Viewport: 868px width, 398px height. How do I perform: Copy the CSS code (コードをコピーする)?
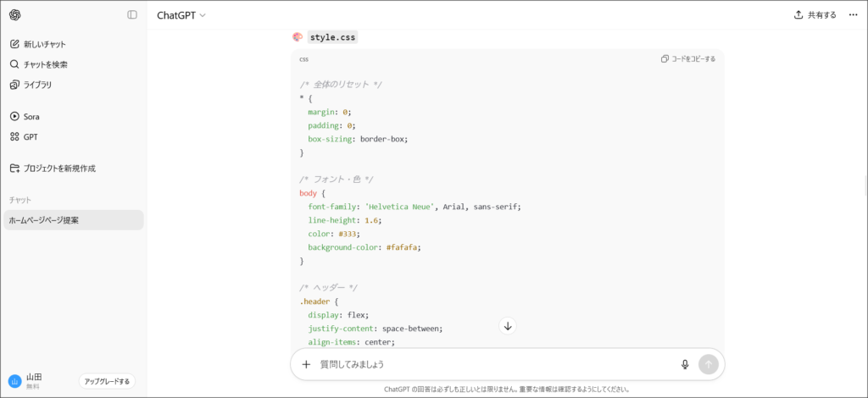coord(688,59)
